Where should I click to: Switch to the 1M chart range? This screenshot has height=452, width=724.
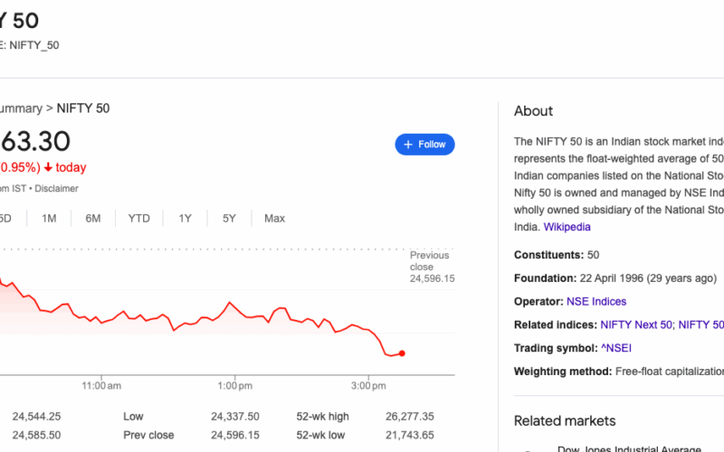(x=49, y=218)
